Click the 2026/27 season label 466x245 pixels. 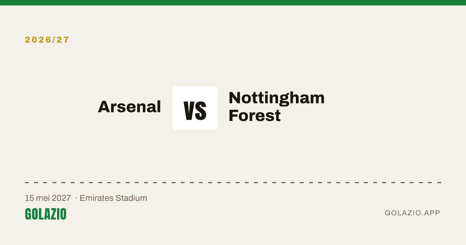[x=47, y=40]
